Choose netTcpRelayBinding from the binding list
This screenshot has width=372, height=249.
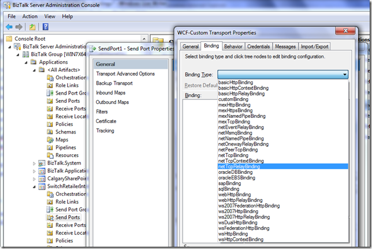click(x=283, y=166)
